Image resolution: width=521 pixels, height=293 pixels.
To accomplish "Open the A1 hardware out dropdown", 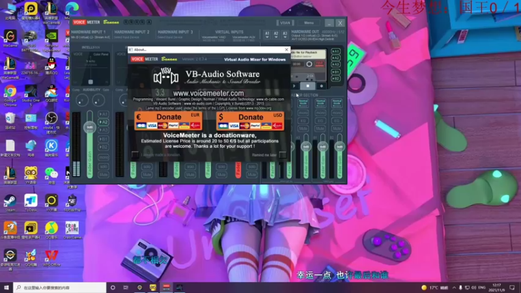I will click(267, 35).
